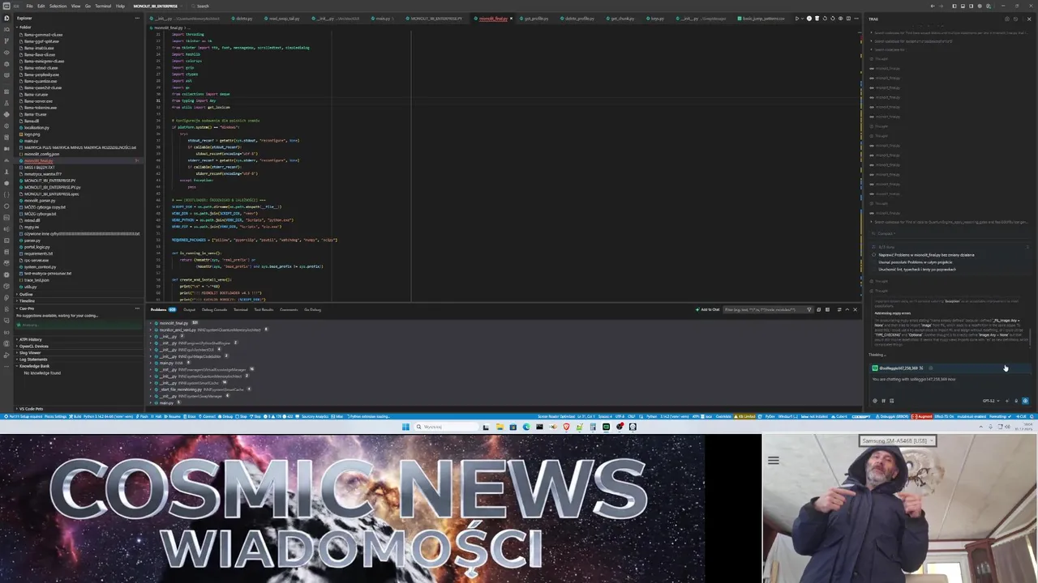This screenshot has height=583, width=1038.
Task: Open the Help menu
Action: pos(120,6)
